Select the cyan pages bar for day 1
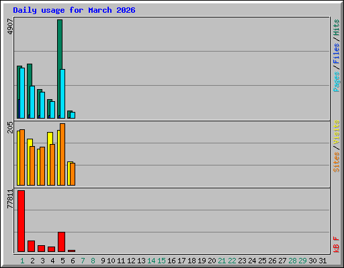The height and width of the screenshot is (268, 344). point(22,93)
